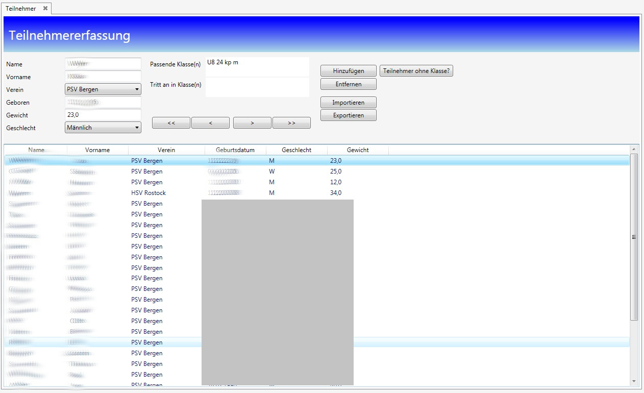Sort by the Verein column header
This screenshot has height=393, width=644.
point(166,150)
